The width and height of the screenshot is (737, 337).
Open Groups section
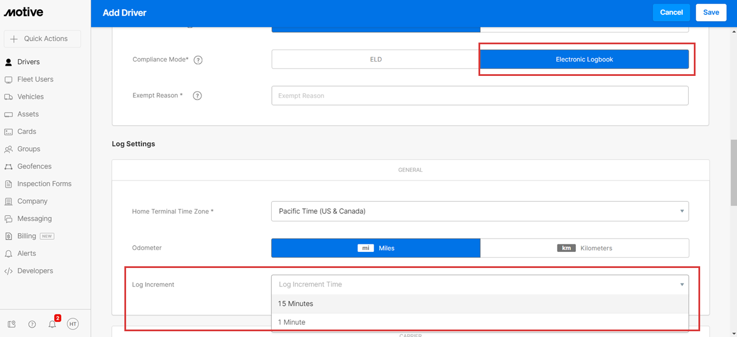pos(29,149)
